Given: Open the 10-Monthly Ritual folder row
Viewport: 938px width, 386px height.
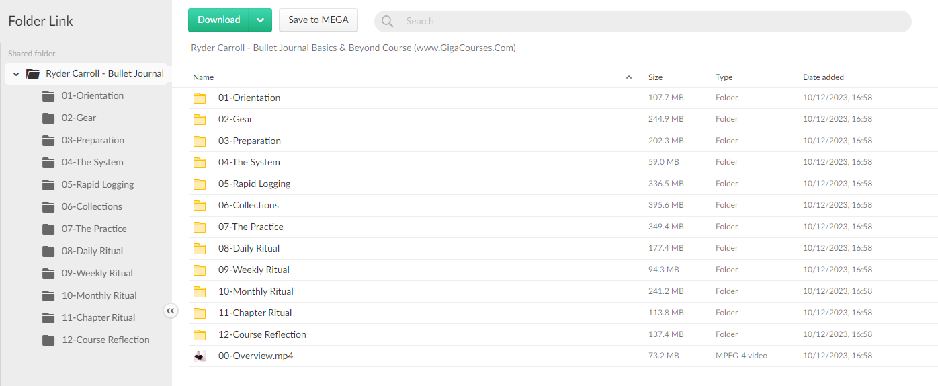Looking at the screenshot, I should (255, 291).
